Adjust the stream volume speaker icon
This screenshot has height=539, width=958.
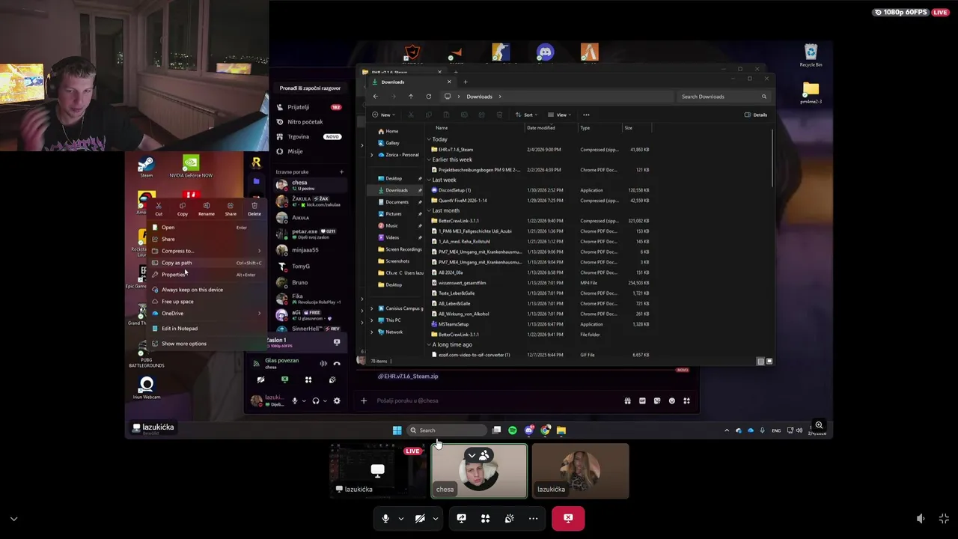pyautogui.click(x=921, y=518)
